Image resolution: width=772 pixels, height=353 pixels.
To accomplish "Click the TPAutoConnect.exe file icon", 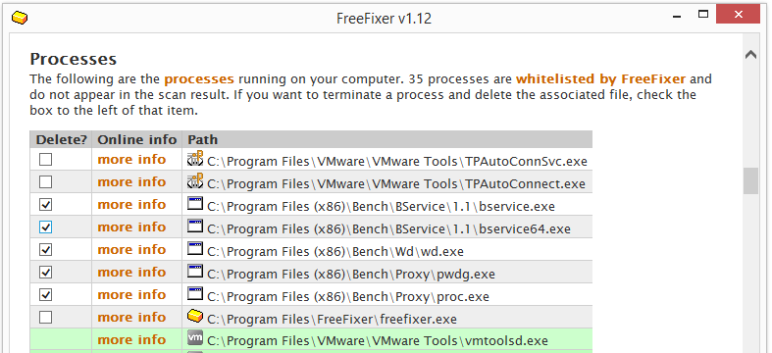I will (x=195, y=181).
